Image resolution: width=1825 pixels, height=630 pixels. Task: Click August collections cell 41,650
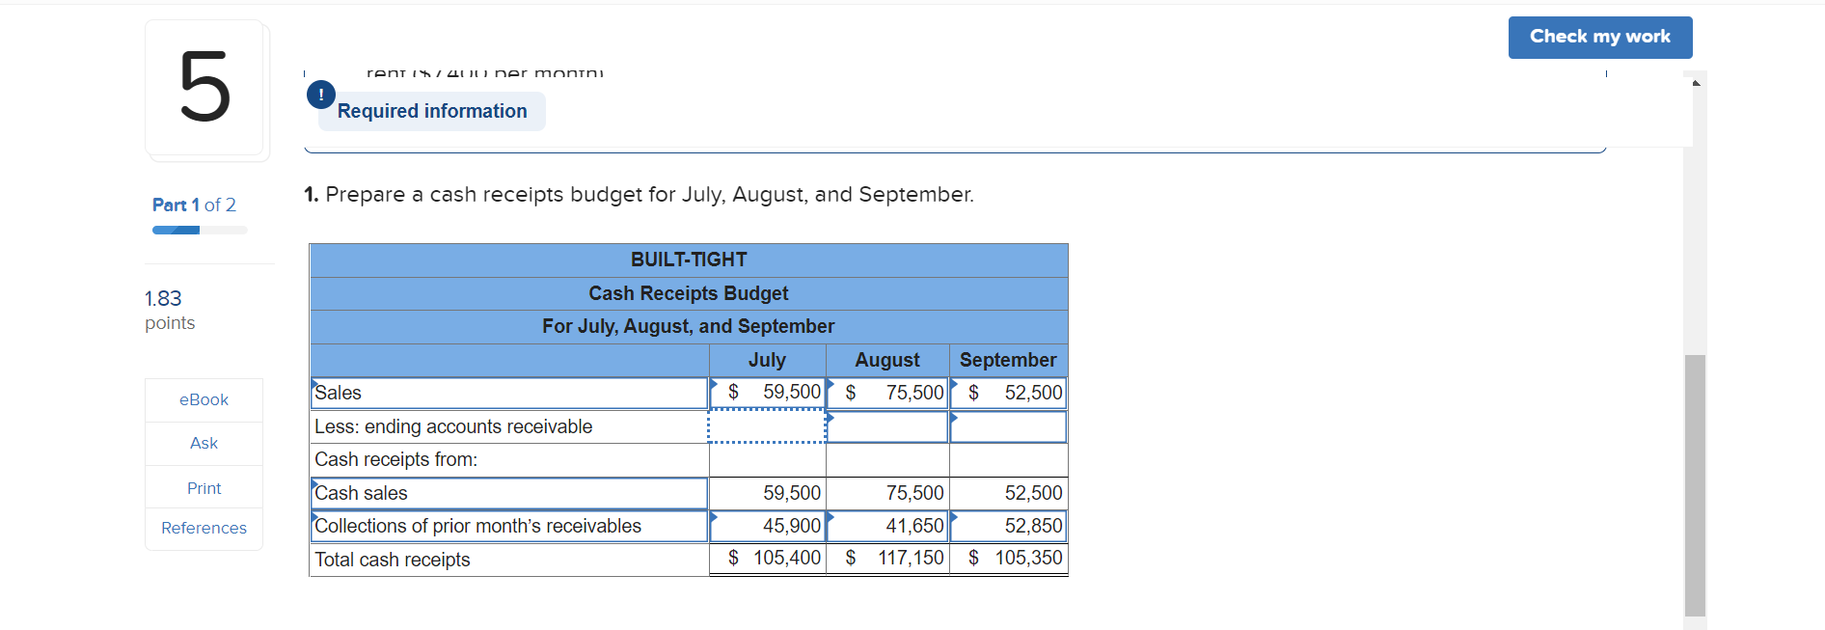[888, 526]
